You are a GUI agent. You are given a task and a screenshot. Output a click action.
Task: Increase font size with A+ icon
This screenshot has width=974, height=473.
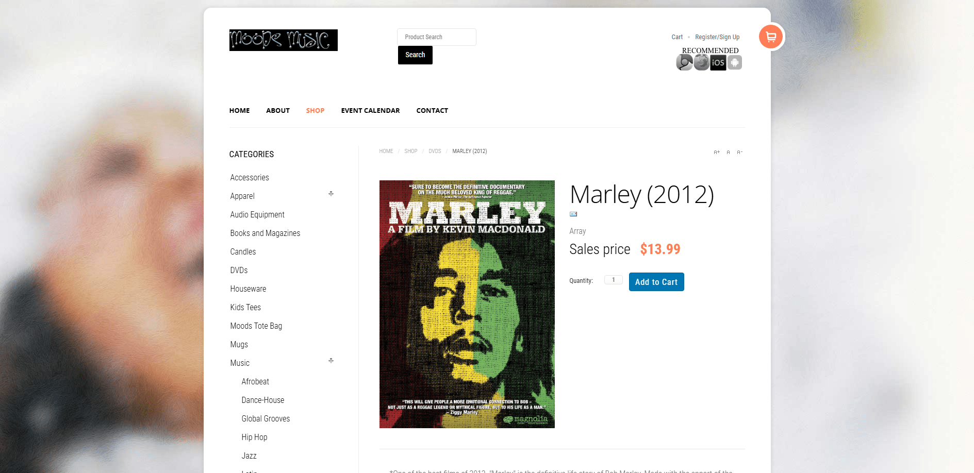click(717, 152)
